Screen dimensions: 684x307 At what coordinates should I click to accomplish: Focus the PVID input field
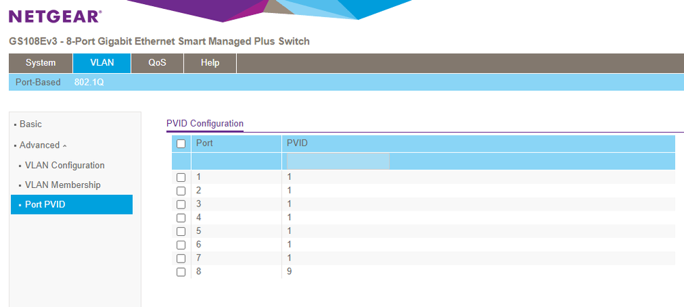coord(338,161)
